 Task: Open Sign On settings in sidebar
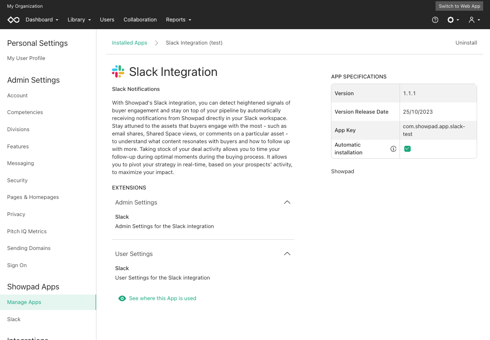[x=17, y=265]
